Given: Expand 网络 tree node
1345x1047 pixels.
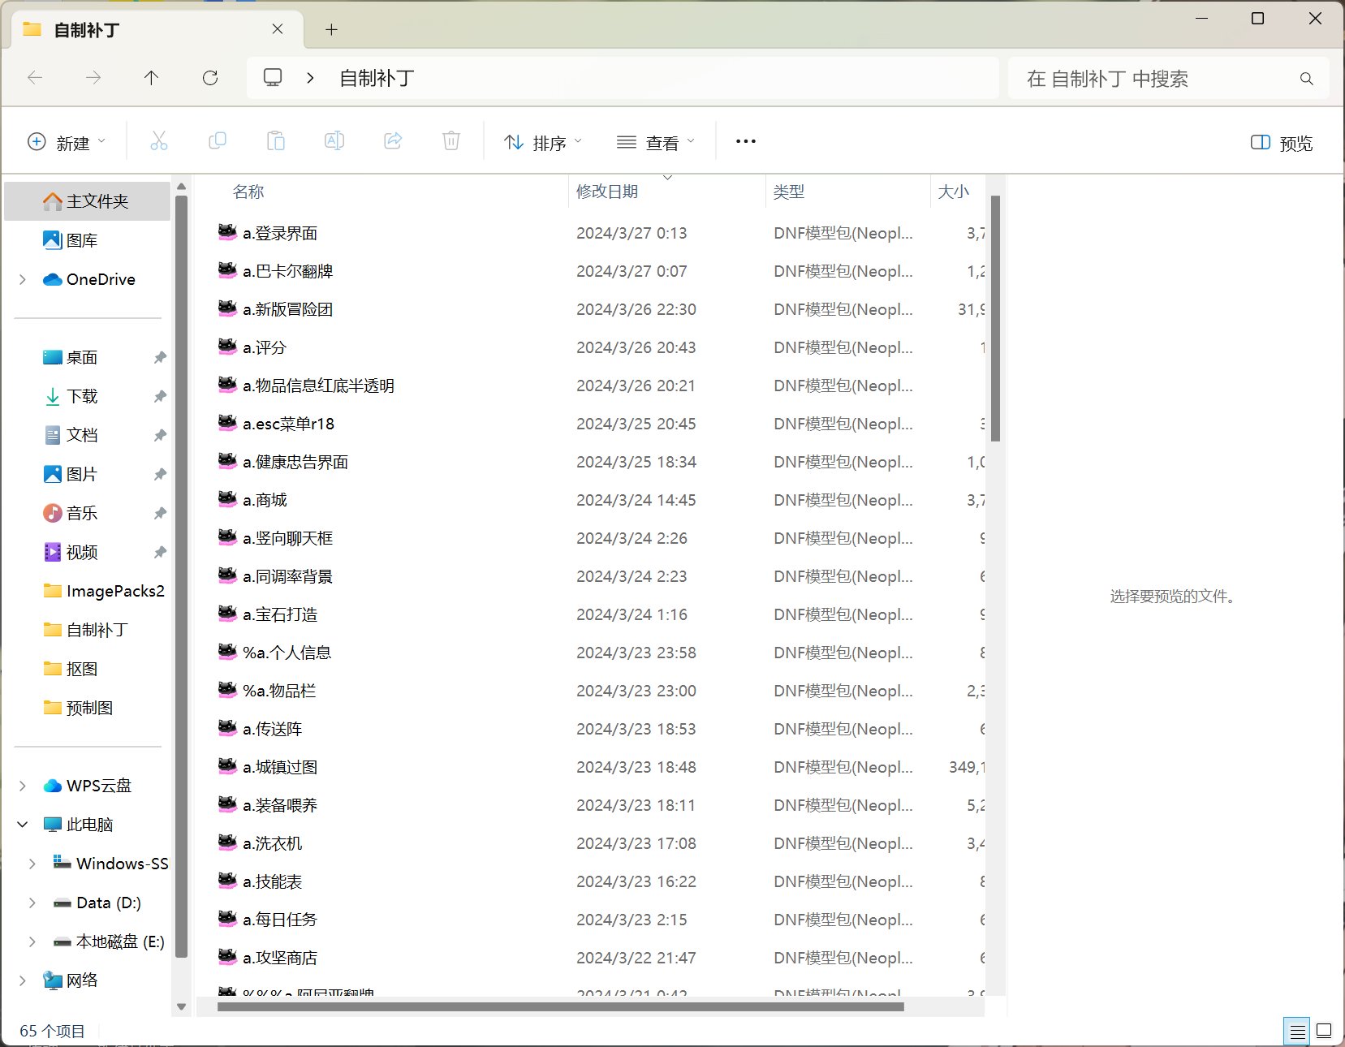Looking at the screenshot, I should coord(23,980).
